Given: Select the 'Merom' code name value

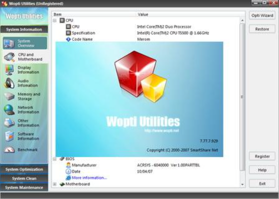Looking at the screenshot, I should coord(143,39).
